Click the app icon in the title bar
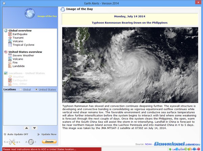The image size is (203, 151). (x=4, y=3)
